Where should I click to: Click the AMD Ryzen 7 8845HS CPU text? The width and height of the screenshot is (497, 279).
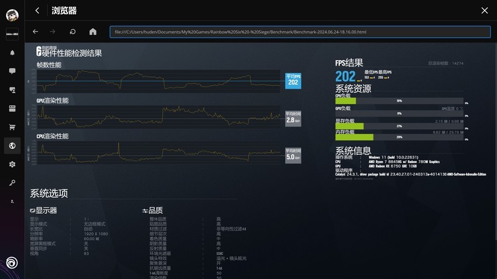pyautogui.click(x=404, y=162)
